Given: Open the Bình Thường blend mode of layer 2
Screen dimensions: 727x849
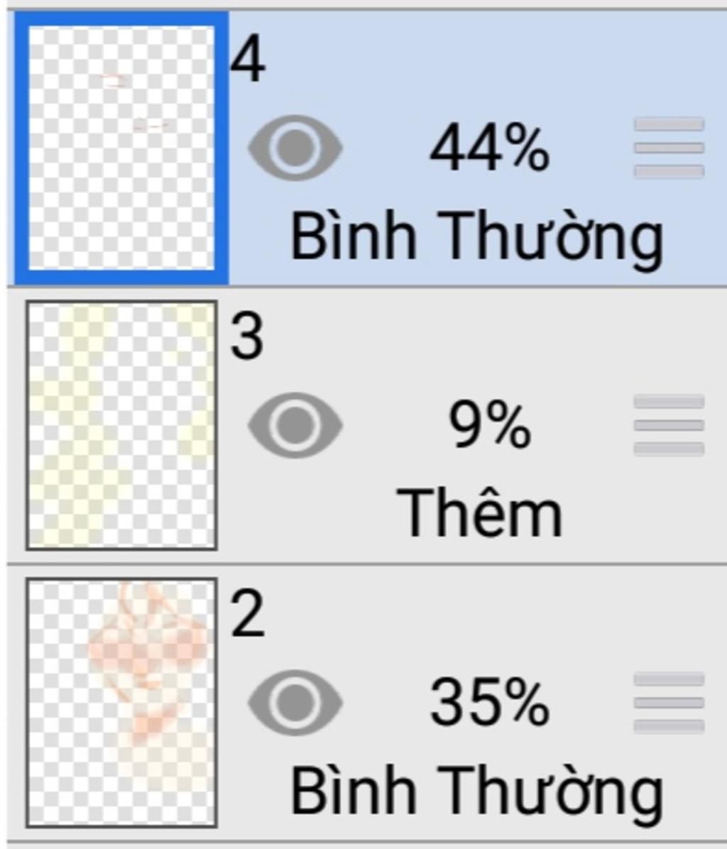Looking at the screenshot, I should click(476, 792).
